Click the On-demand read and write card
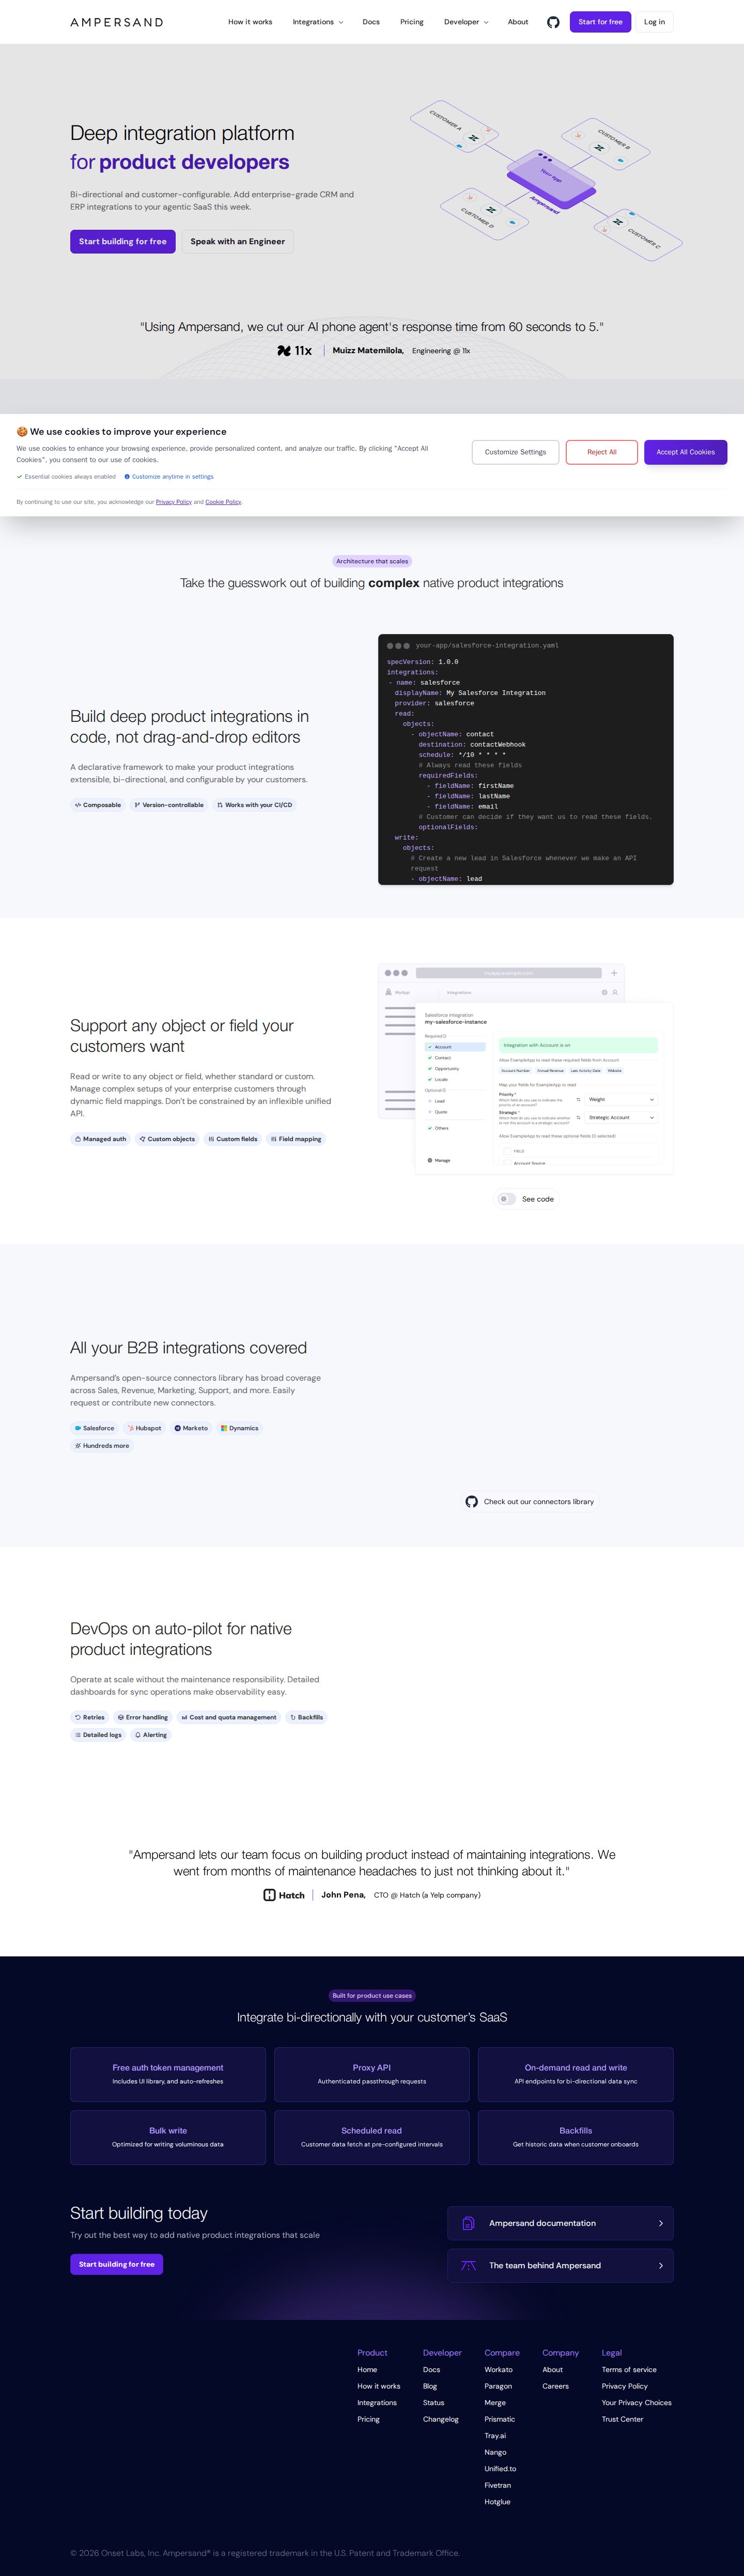Viewport: 744px width, 2576px height. 576,2074
